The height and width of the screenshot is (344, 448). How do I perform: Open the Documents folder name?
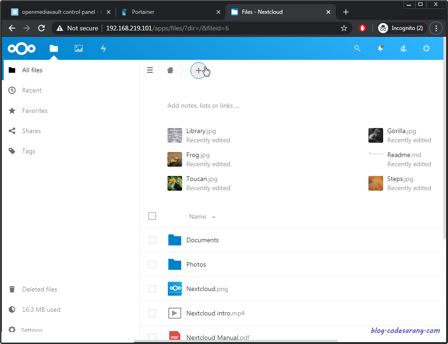pyautogui.click(x=202, y=240)
